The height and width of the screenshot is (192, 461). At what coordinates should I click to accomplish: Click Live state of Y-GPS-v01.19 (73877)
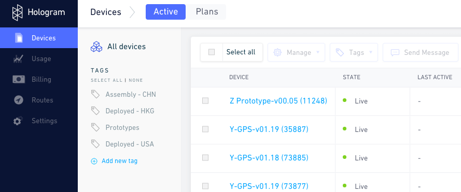click(361, 186)
